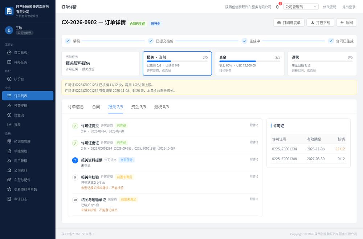Viewport: 363px width, 239px height.
Task: Click step number 9 circle for 报关单核验
Action: pos(75,177)
